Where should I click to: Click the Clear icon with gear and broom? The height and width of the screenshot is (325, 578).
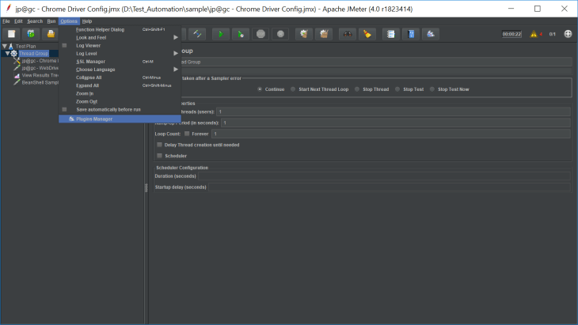point(304,34)
